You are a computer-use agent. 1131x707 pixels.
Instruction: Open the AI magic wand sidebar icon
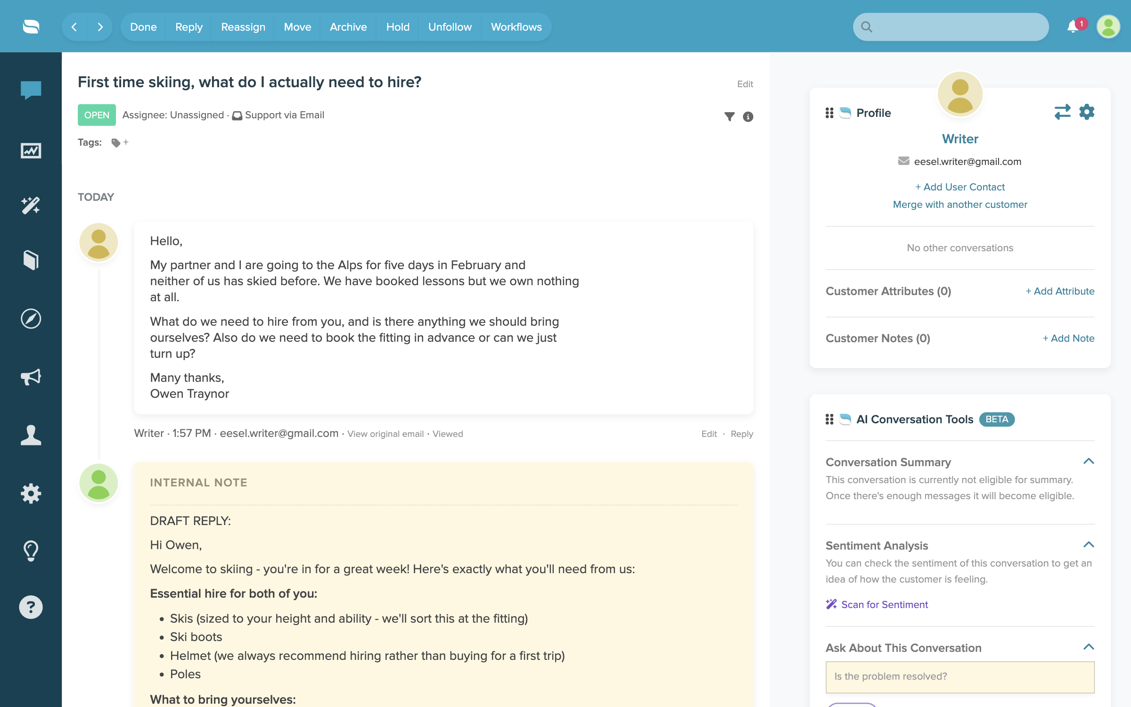(x=31, y=206)
